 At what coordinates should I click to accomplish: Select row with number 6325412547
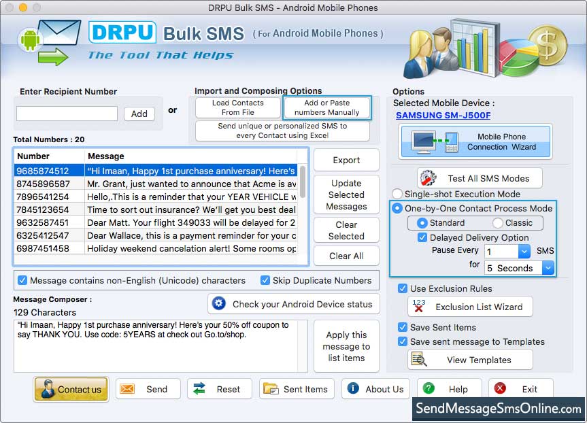(156, 235)
